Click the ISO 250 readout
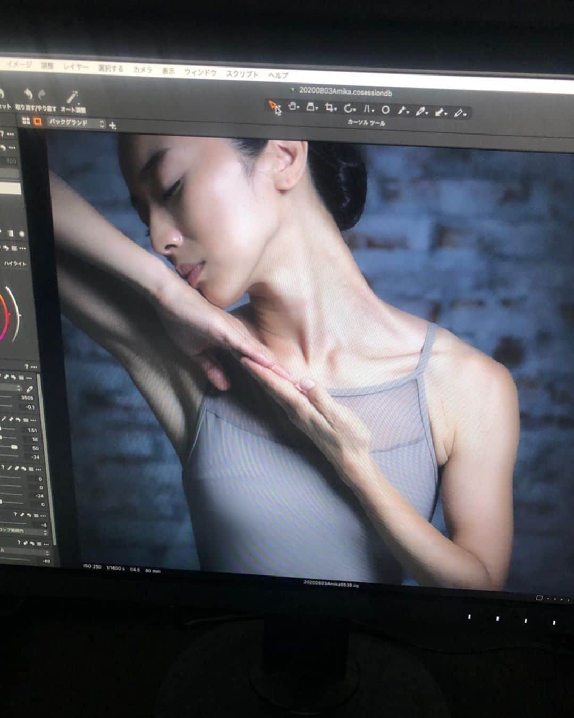The image size is (574, 718). click(x=92, y=566)
